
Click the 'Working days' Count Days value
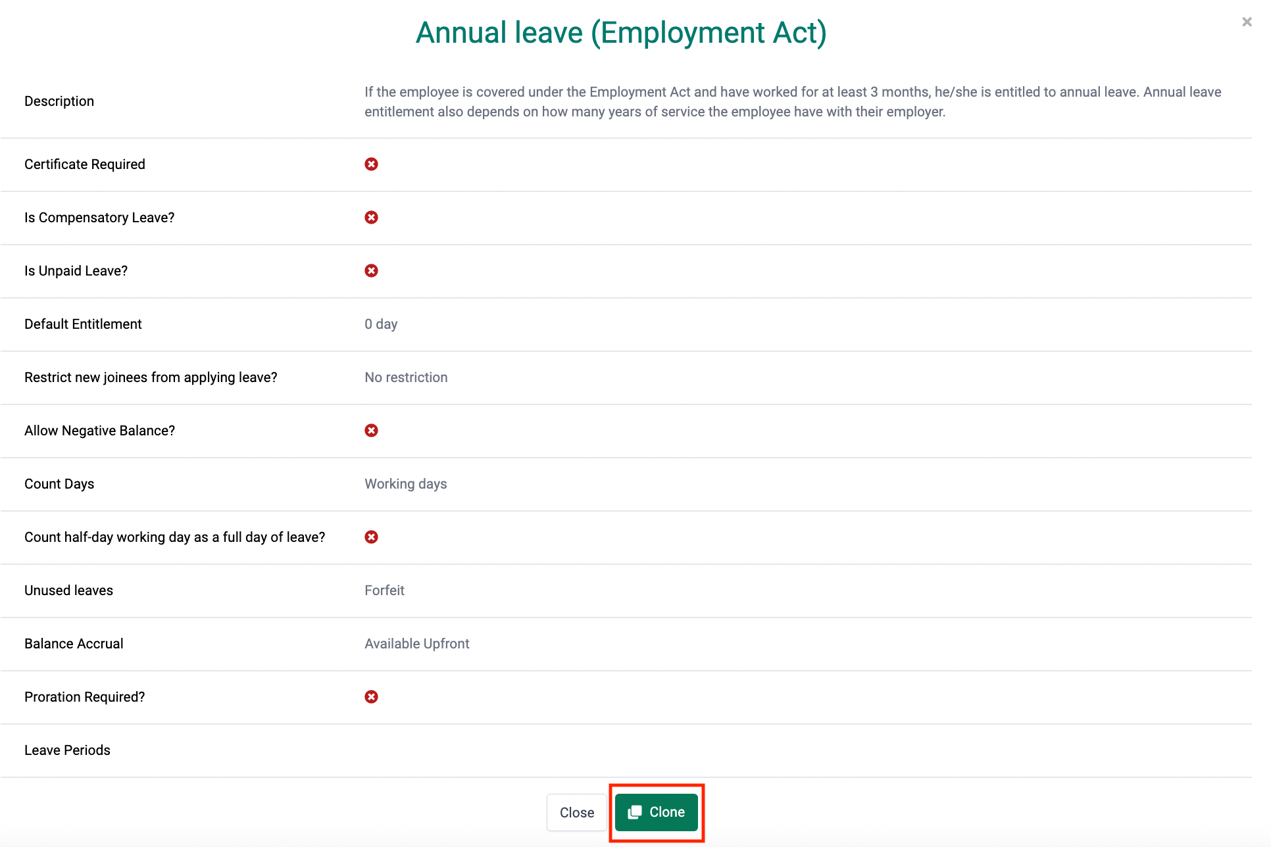(405, 484)
